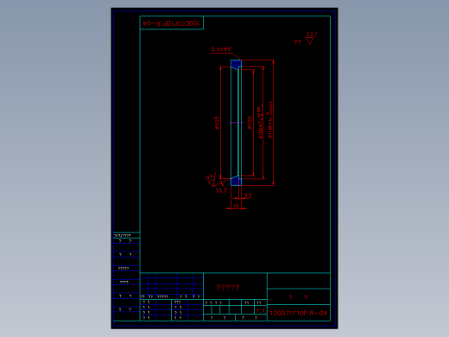Click the 3.2 surface roughness symbol
The height and width of the screenshot is (337, 449).
311,38
